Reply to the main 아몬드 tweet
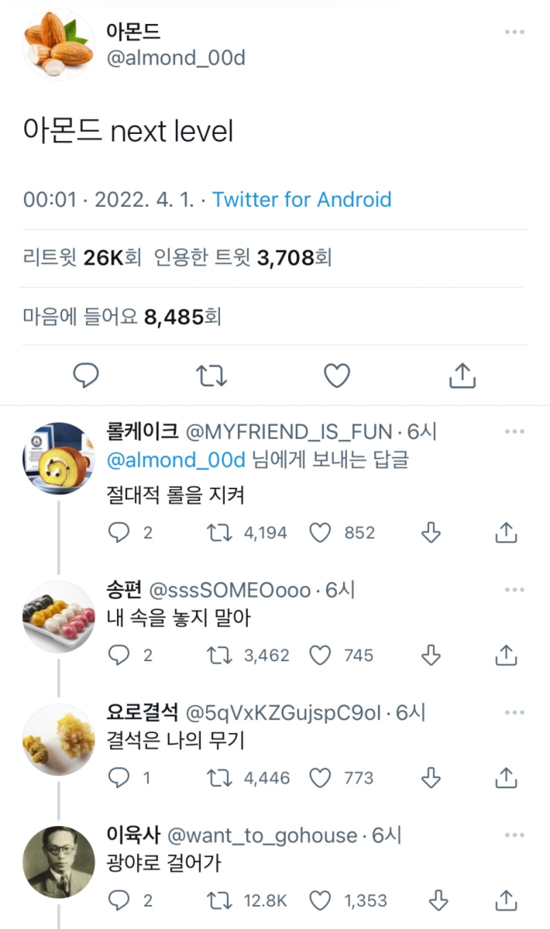The height and width of the screenshot is (929, 550). [86, 375]
